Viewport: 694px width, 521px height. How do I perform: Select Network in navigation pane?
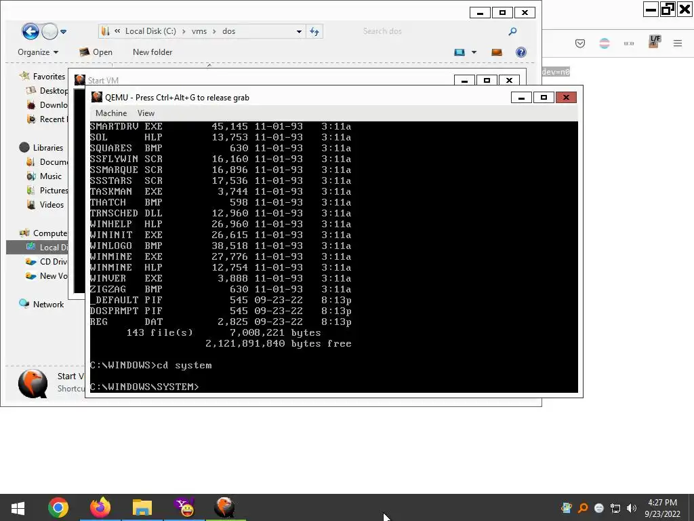[41, 304]
